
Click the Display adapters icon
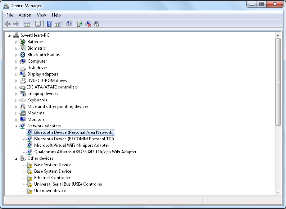point(23,74)
